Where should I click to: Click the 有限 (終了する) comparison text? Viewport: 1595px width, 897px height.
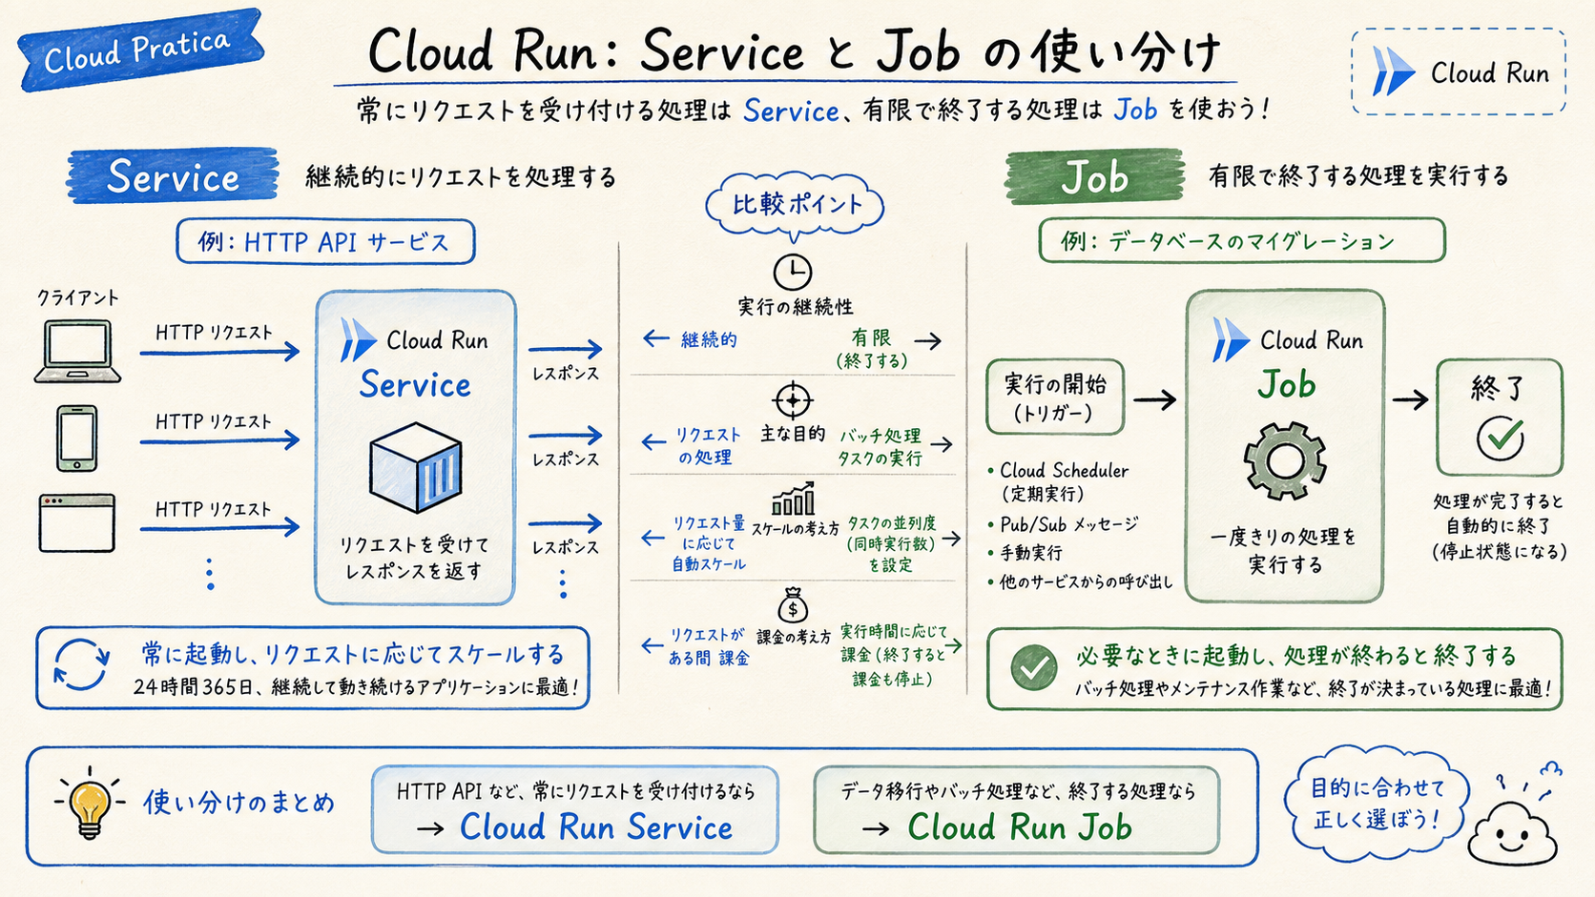(872, 349)
